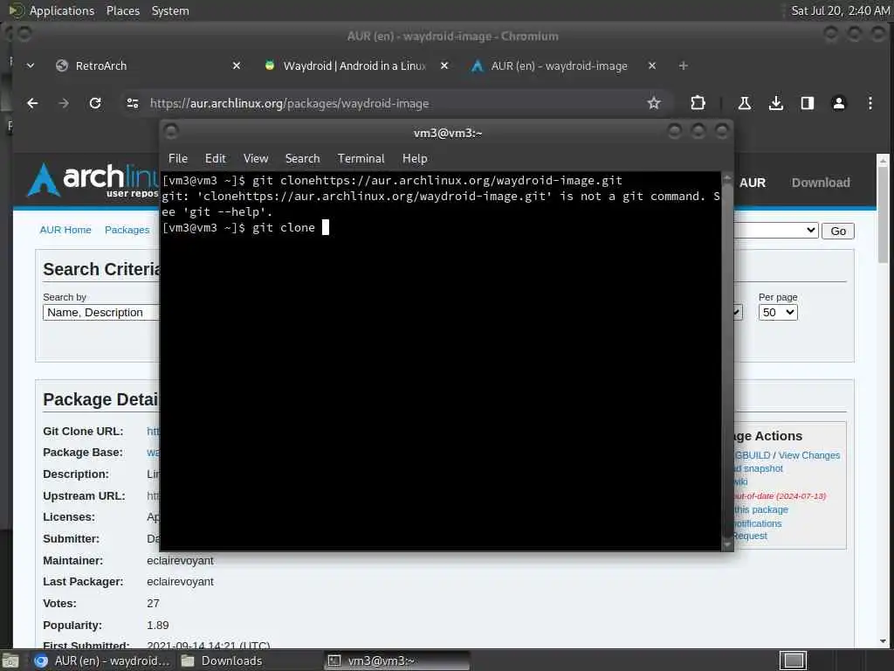Click the Chromium forward arrow
894x671 pixels.
click(x=64, y=103)
